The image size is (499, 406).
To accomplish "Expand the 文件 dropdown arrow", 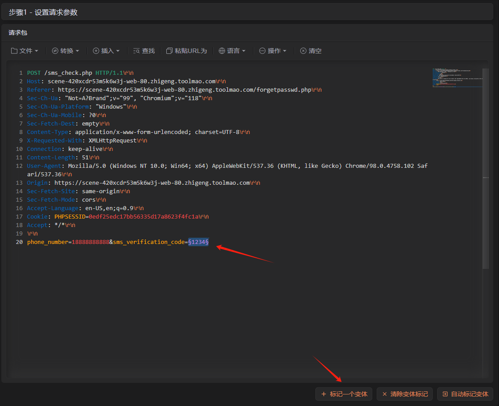I will 36,51.
